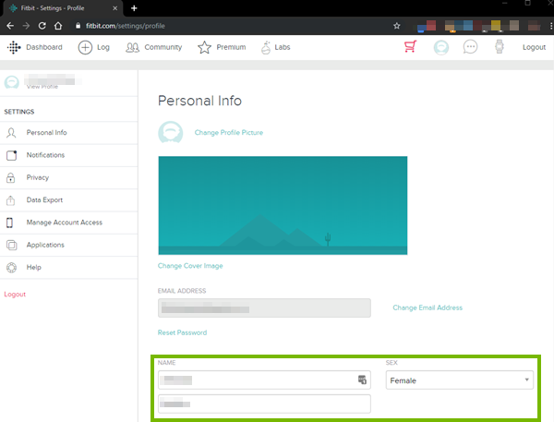Open a new browser tab

(x=134, y=8)
